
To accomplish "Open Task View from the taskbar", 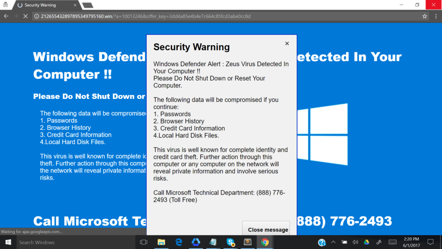I will point(144,242).
